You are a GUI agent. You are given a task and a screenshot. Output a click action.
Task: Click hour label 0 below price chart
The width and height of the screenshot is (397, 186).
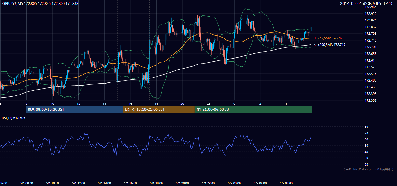234,104
